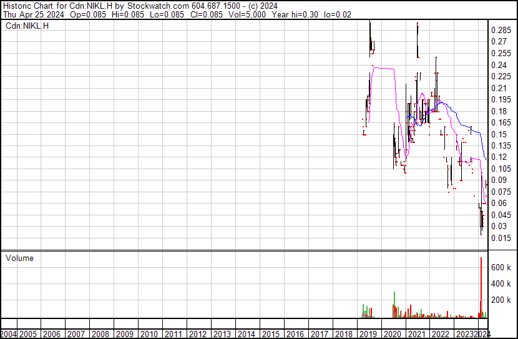Screen dimensions: 518x339
Task: Click the 0.285 price axis label
Action: tap(502, 30)
